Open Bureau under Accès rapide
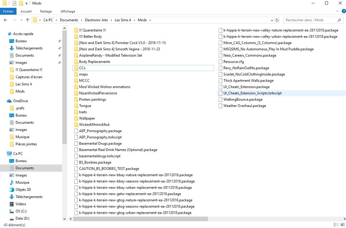This screenshot has width=346, height=228. pyautogui.click(x=21, y=41)
